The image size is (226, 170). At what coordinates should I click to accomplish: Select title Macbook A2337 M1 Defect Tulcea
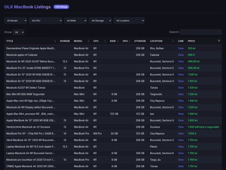(26, 88)
